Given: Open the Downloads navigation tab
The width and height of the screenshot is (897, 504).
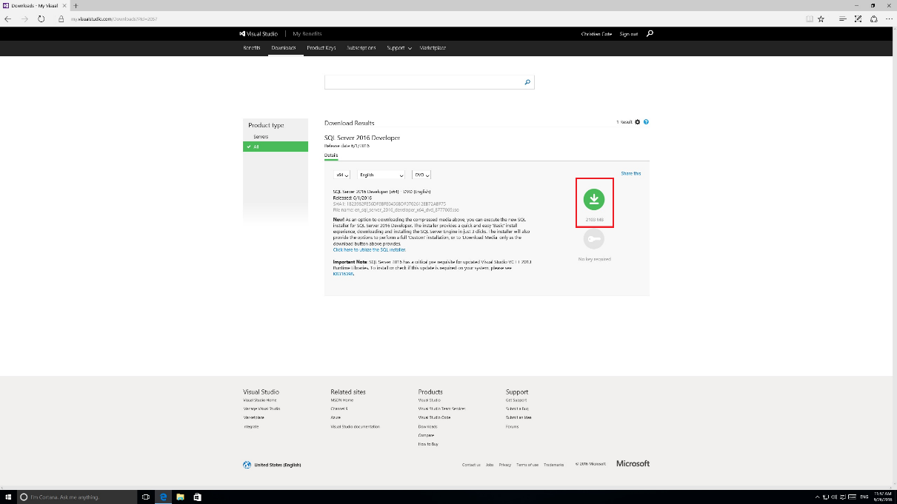Looking at the screenshot, I should pyautogui.click(x=284, y=48).
